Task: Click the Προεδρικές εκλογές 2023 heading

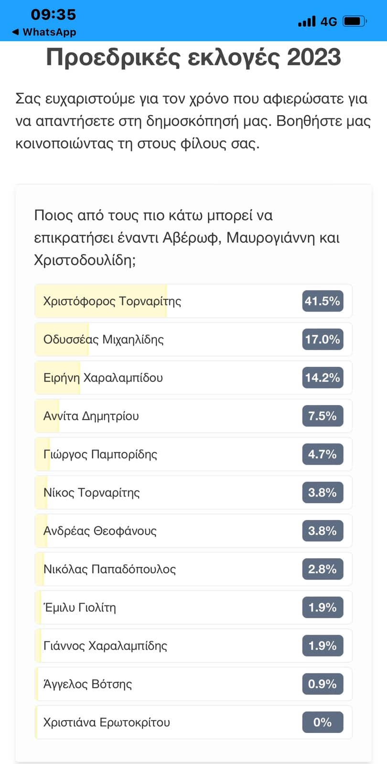Action: pyautogui.click(x=193, y=57)
